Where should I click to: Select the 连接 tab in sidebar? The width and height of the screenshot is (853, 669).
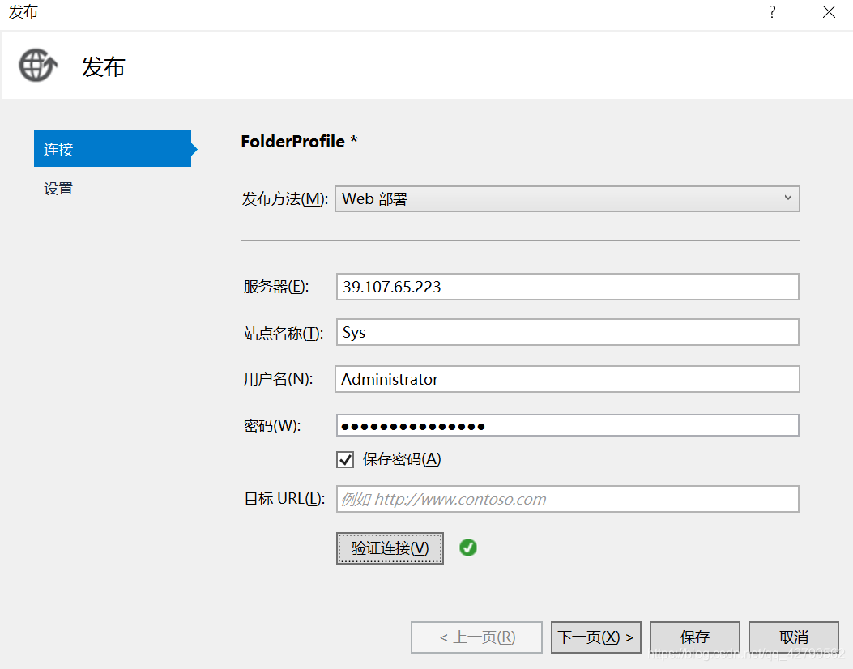pyautogui.click(x=113, y=148)
